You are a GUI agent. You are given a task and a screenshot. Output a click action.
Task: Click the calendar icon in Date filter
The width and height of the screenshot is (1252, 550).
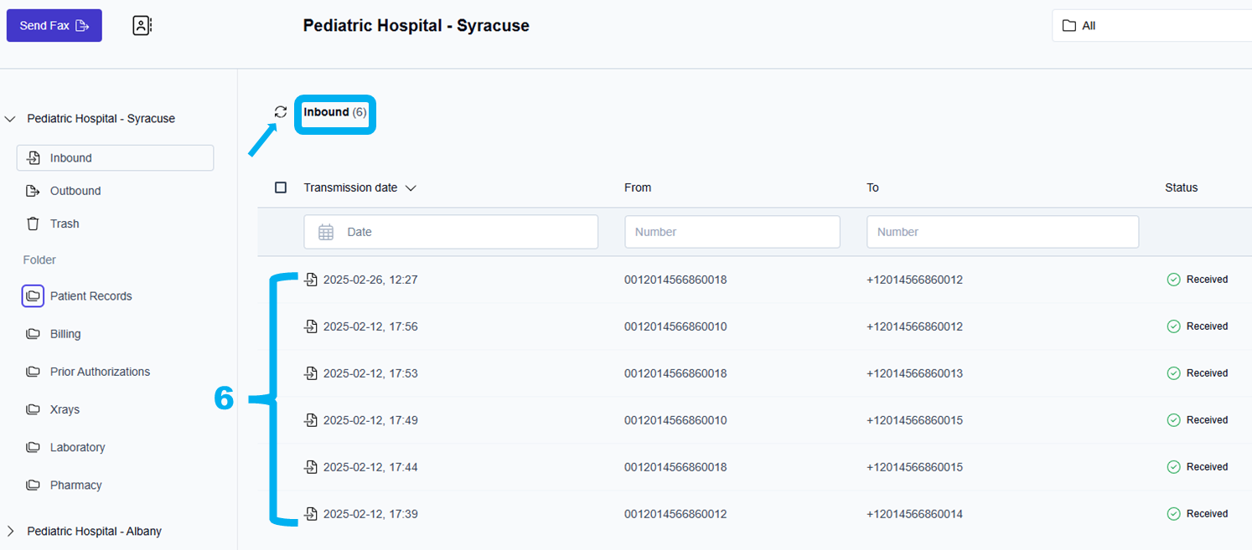click(326, 232)
